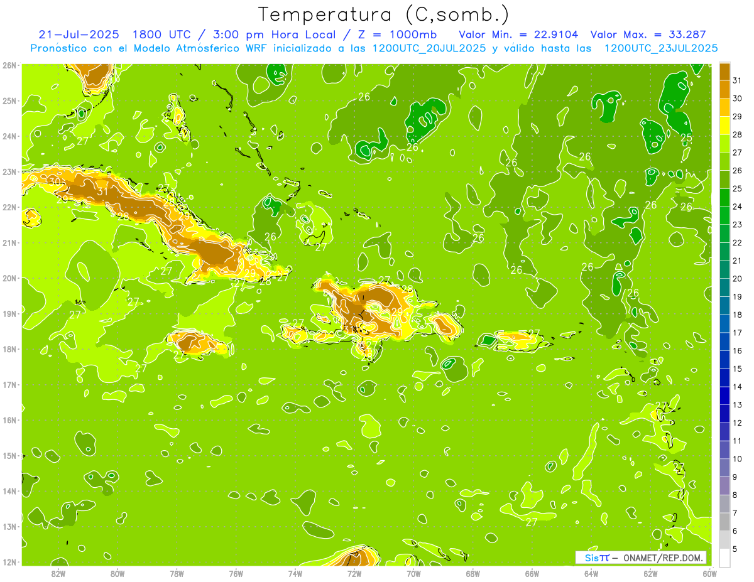Click the '20' value on the color scale

[x=737, y=279]
